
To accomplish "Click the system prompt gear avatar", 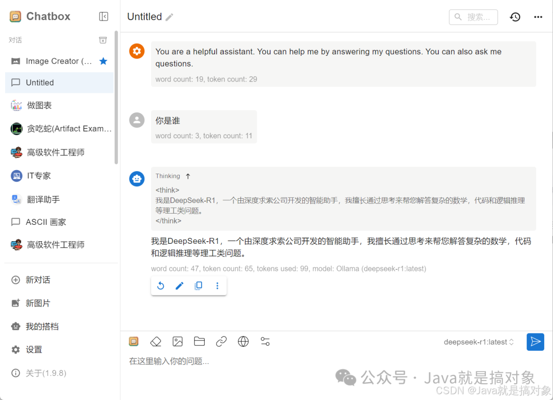I will point(137,51).
